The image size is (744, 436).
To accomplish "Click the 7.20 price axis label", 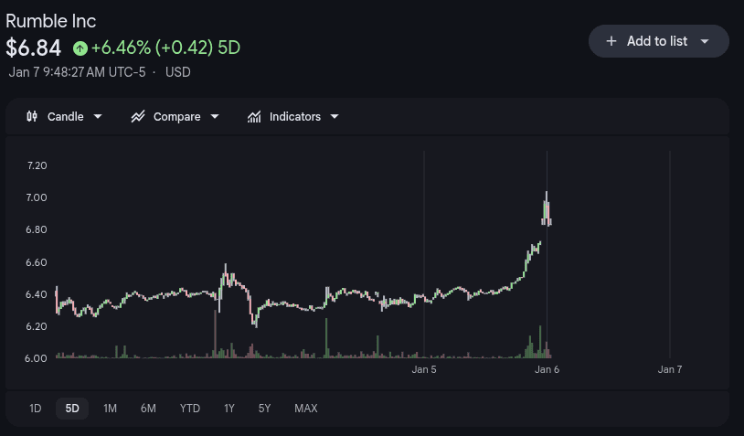I will coord(37,165).
